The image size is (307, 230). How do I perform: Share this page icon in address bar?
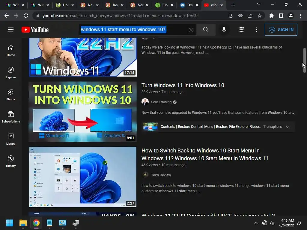coord(250,16)
